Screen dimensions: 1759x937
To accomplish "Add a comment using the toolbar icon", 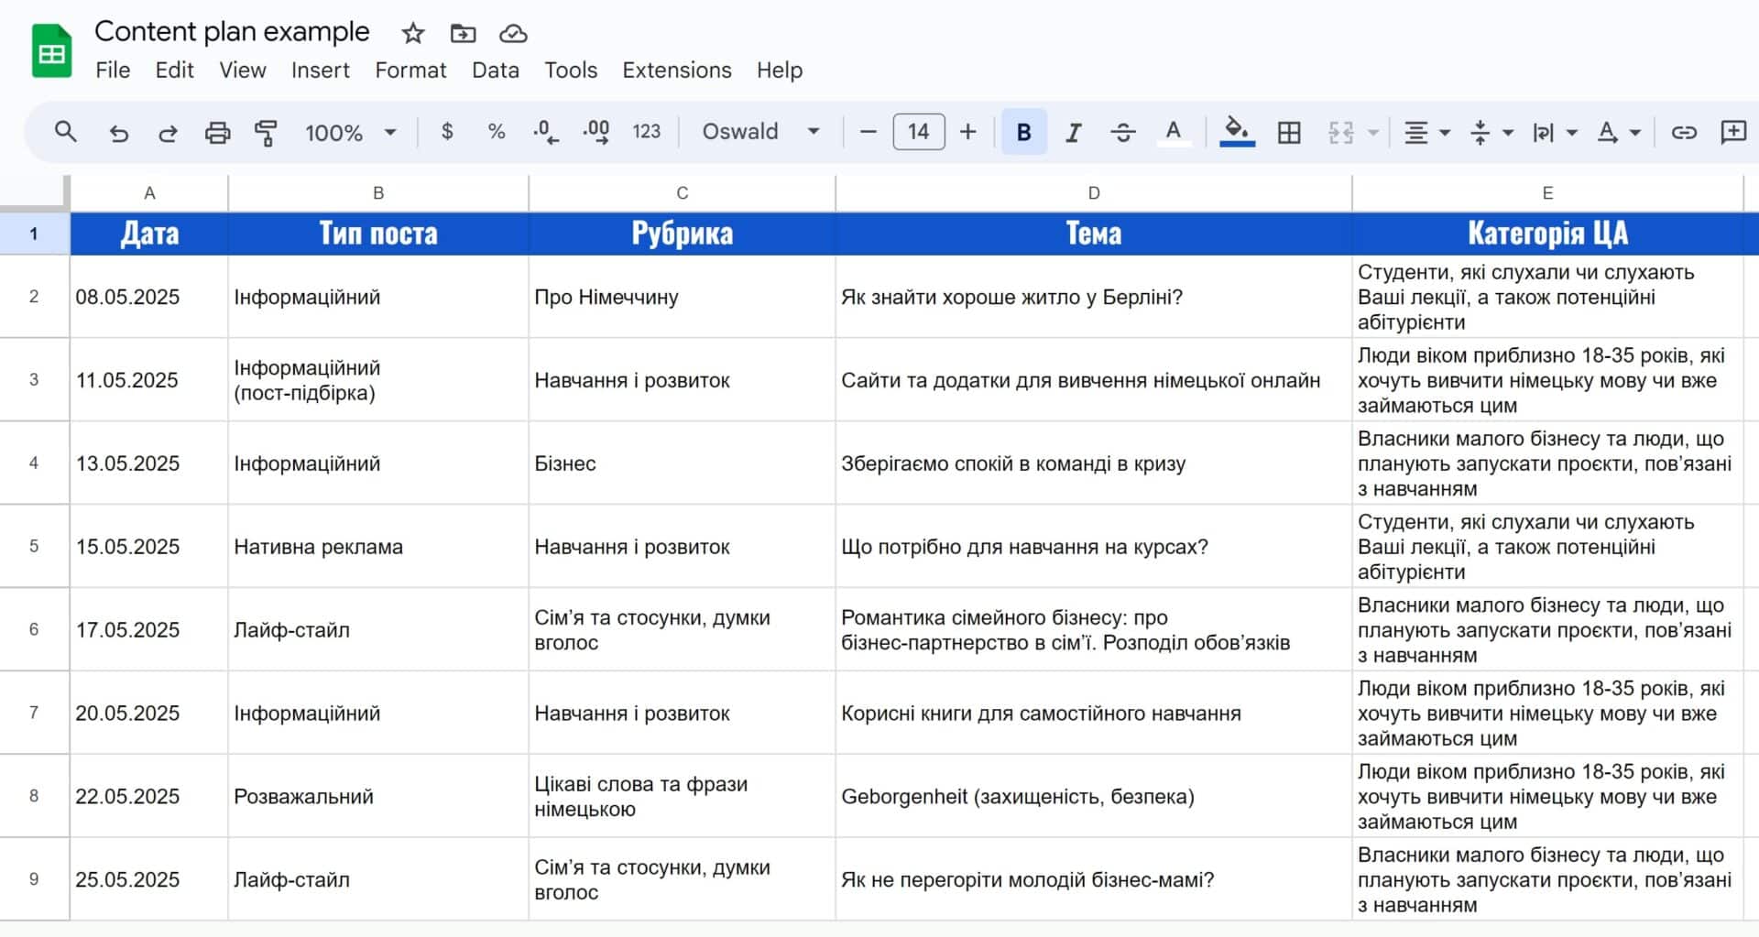I will tap(1732, 133).
